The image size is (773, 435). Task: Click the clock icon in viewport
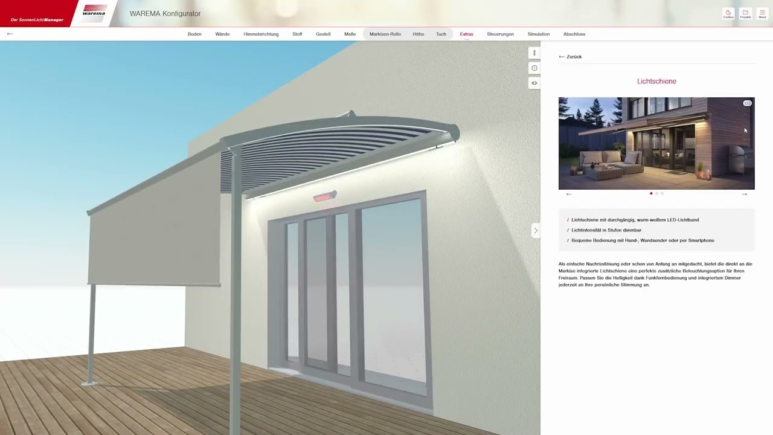pyautogui.click(x=534, y=68)
